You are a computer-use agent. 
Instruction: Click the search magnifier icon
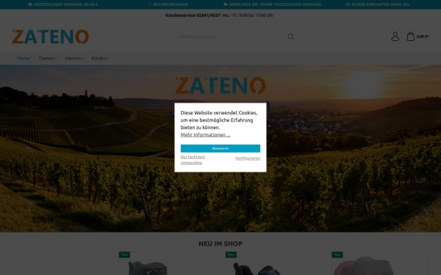pyautogui.click(x=291, y=37)
